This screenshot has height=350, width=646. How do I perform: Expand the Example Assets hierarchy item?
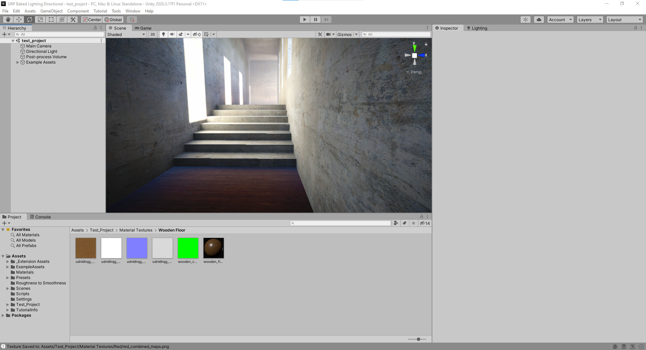17,62
